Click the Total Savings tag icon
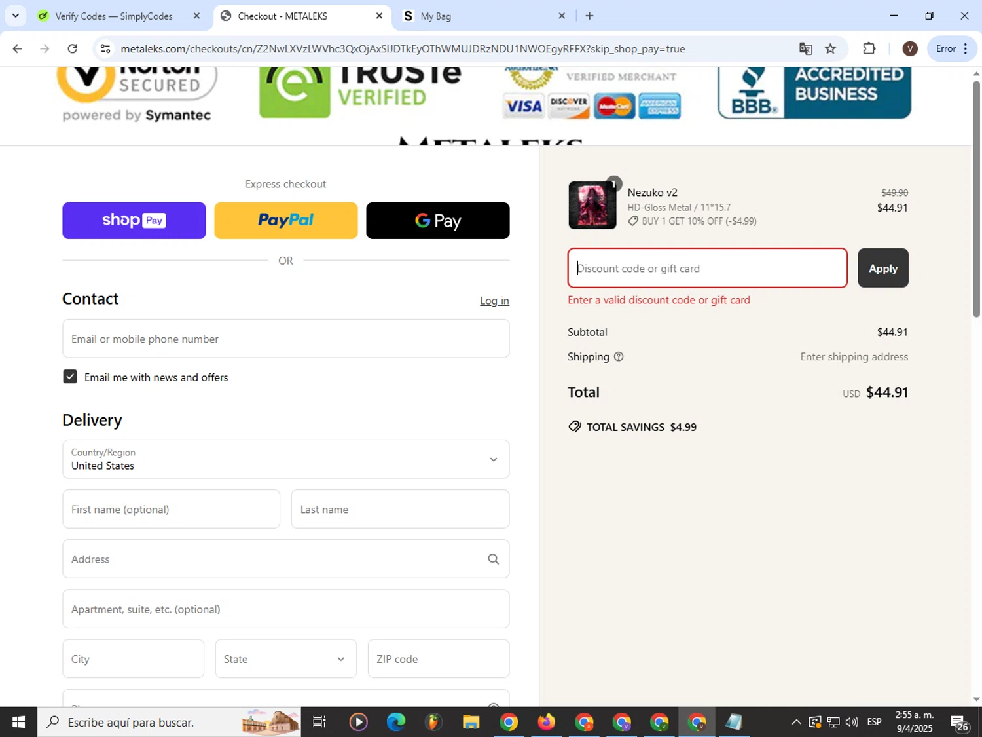 coord(575,427)
